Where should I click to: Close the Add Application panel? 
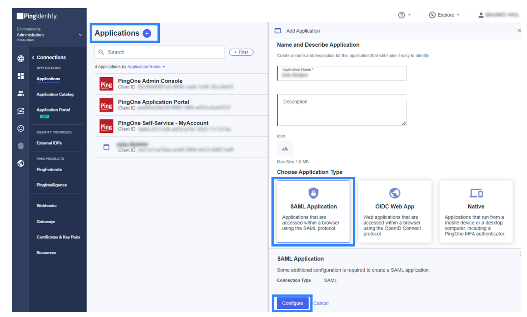(519, 31)
